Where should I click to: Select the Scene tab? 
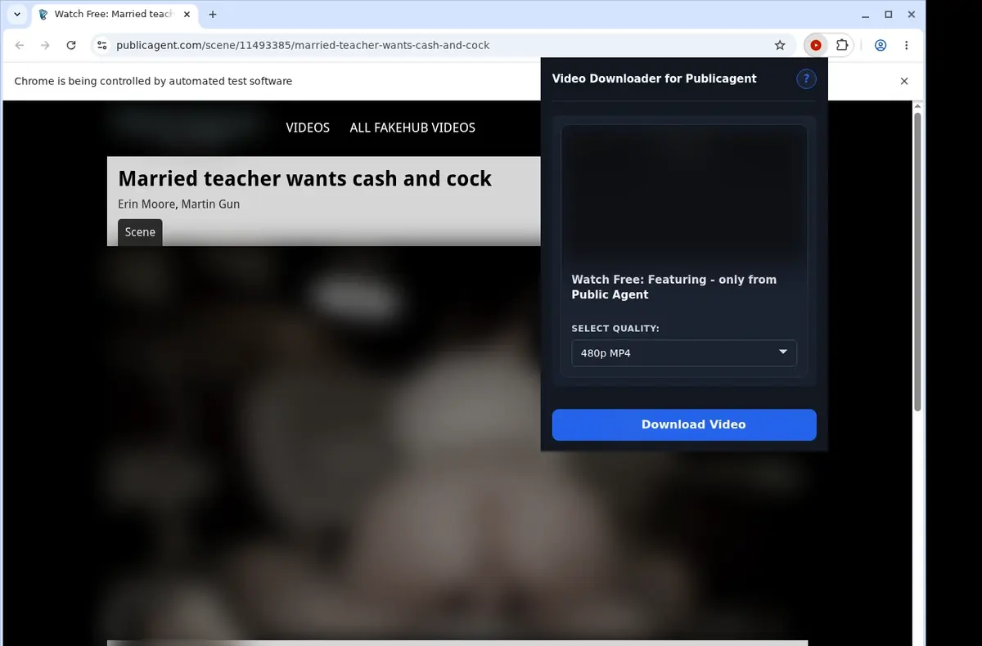[140, 232]
